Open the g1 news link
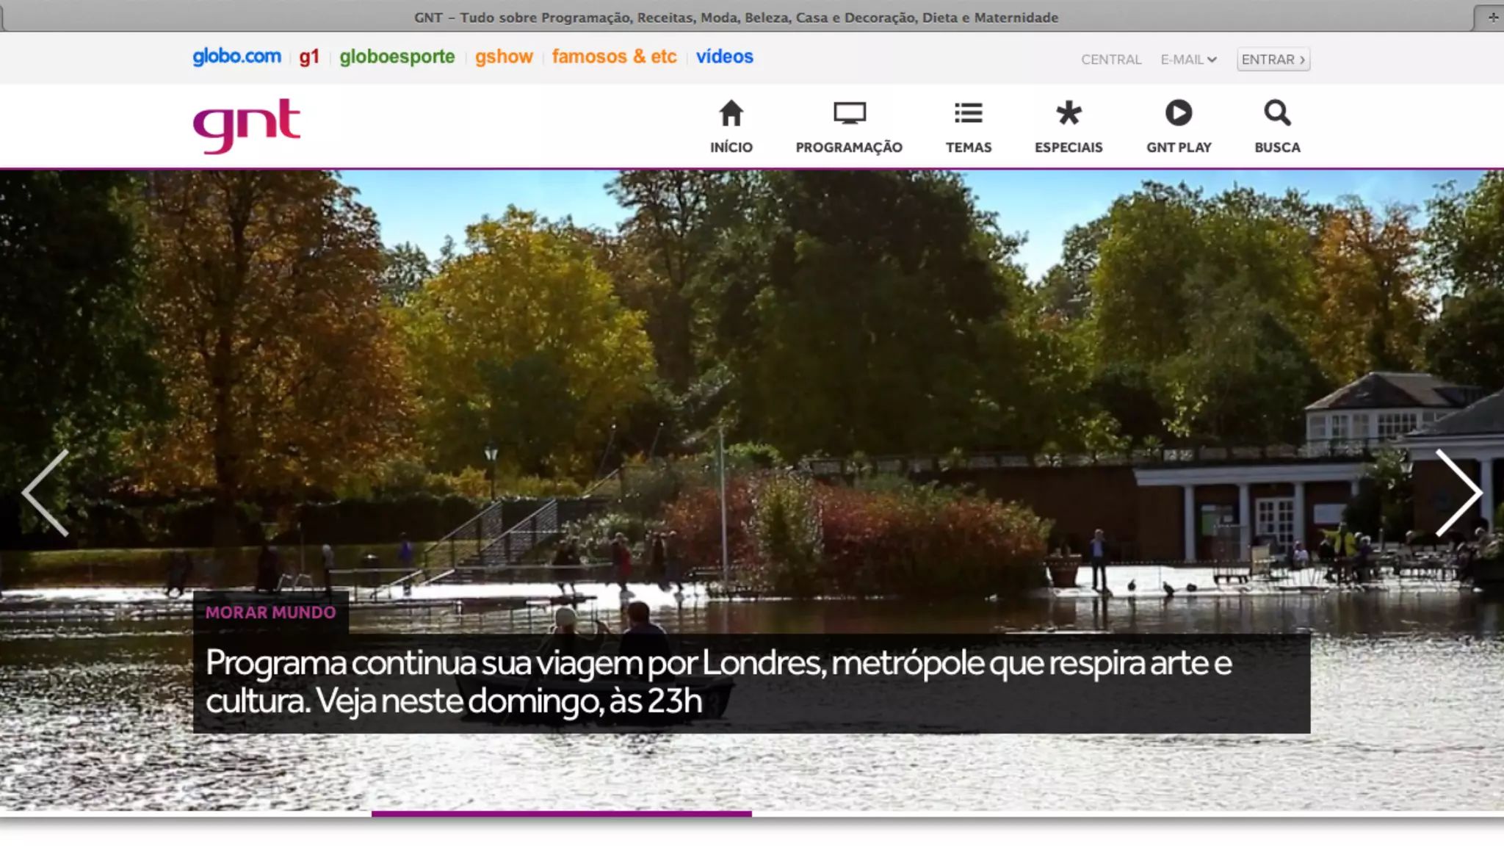The width and height of the screenshot is (1504, 846). pos(309,57)
